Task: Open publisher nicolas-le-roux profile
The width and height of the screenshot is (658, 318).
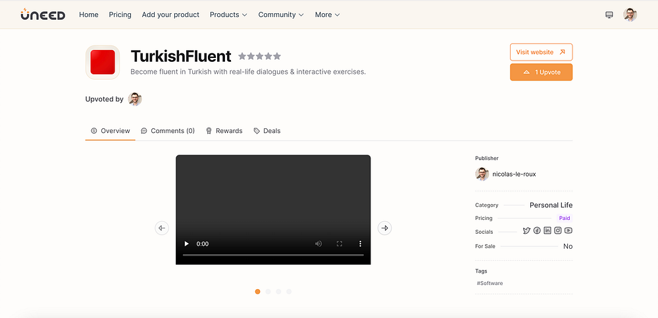Action: (514, 174)
